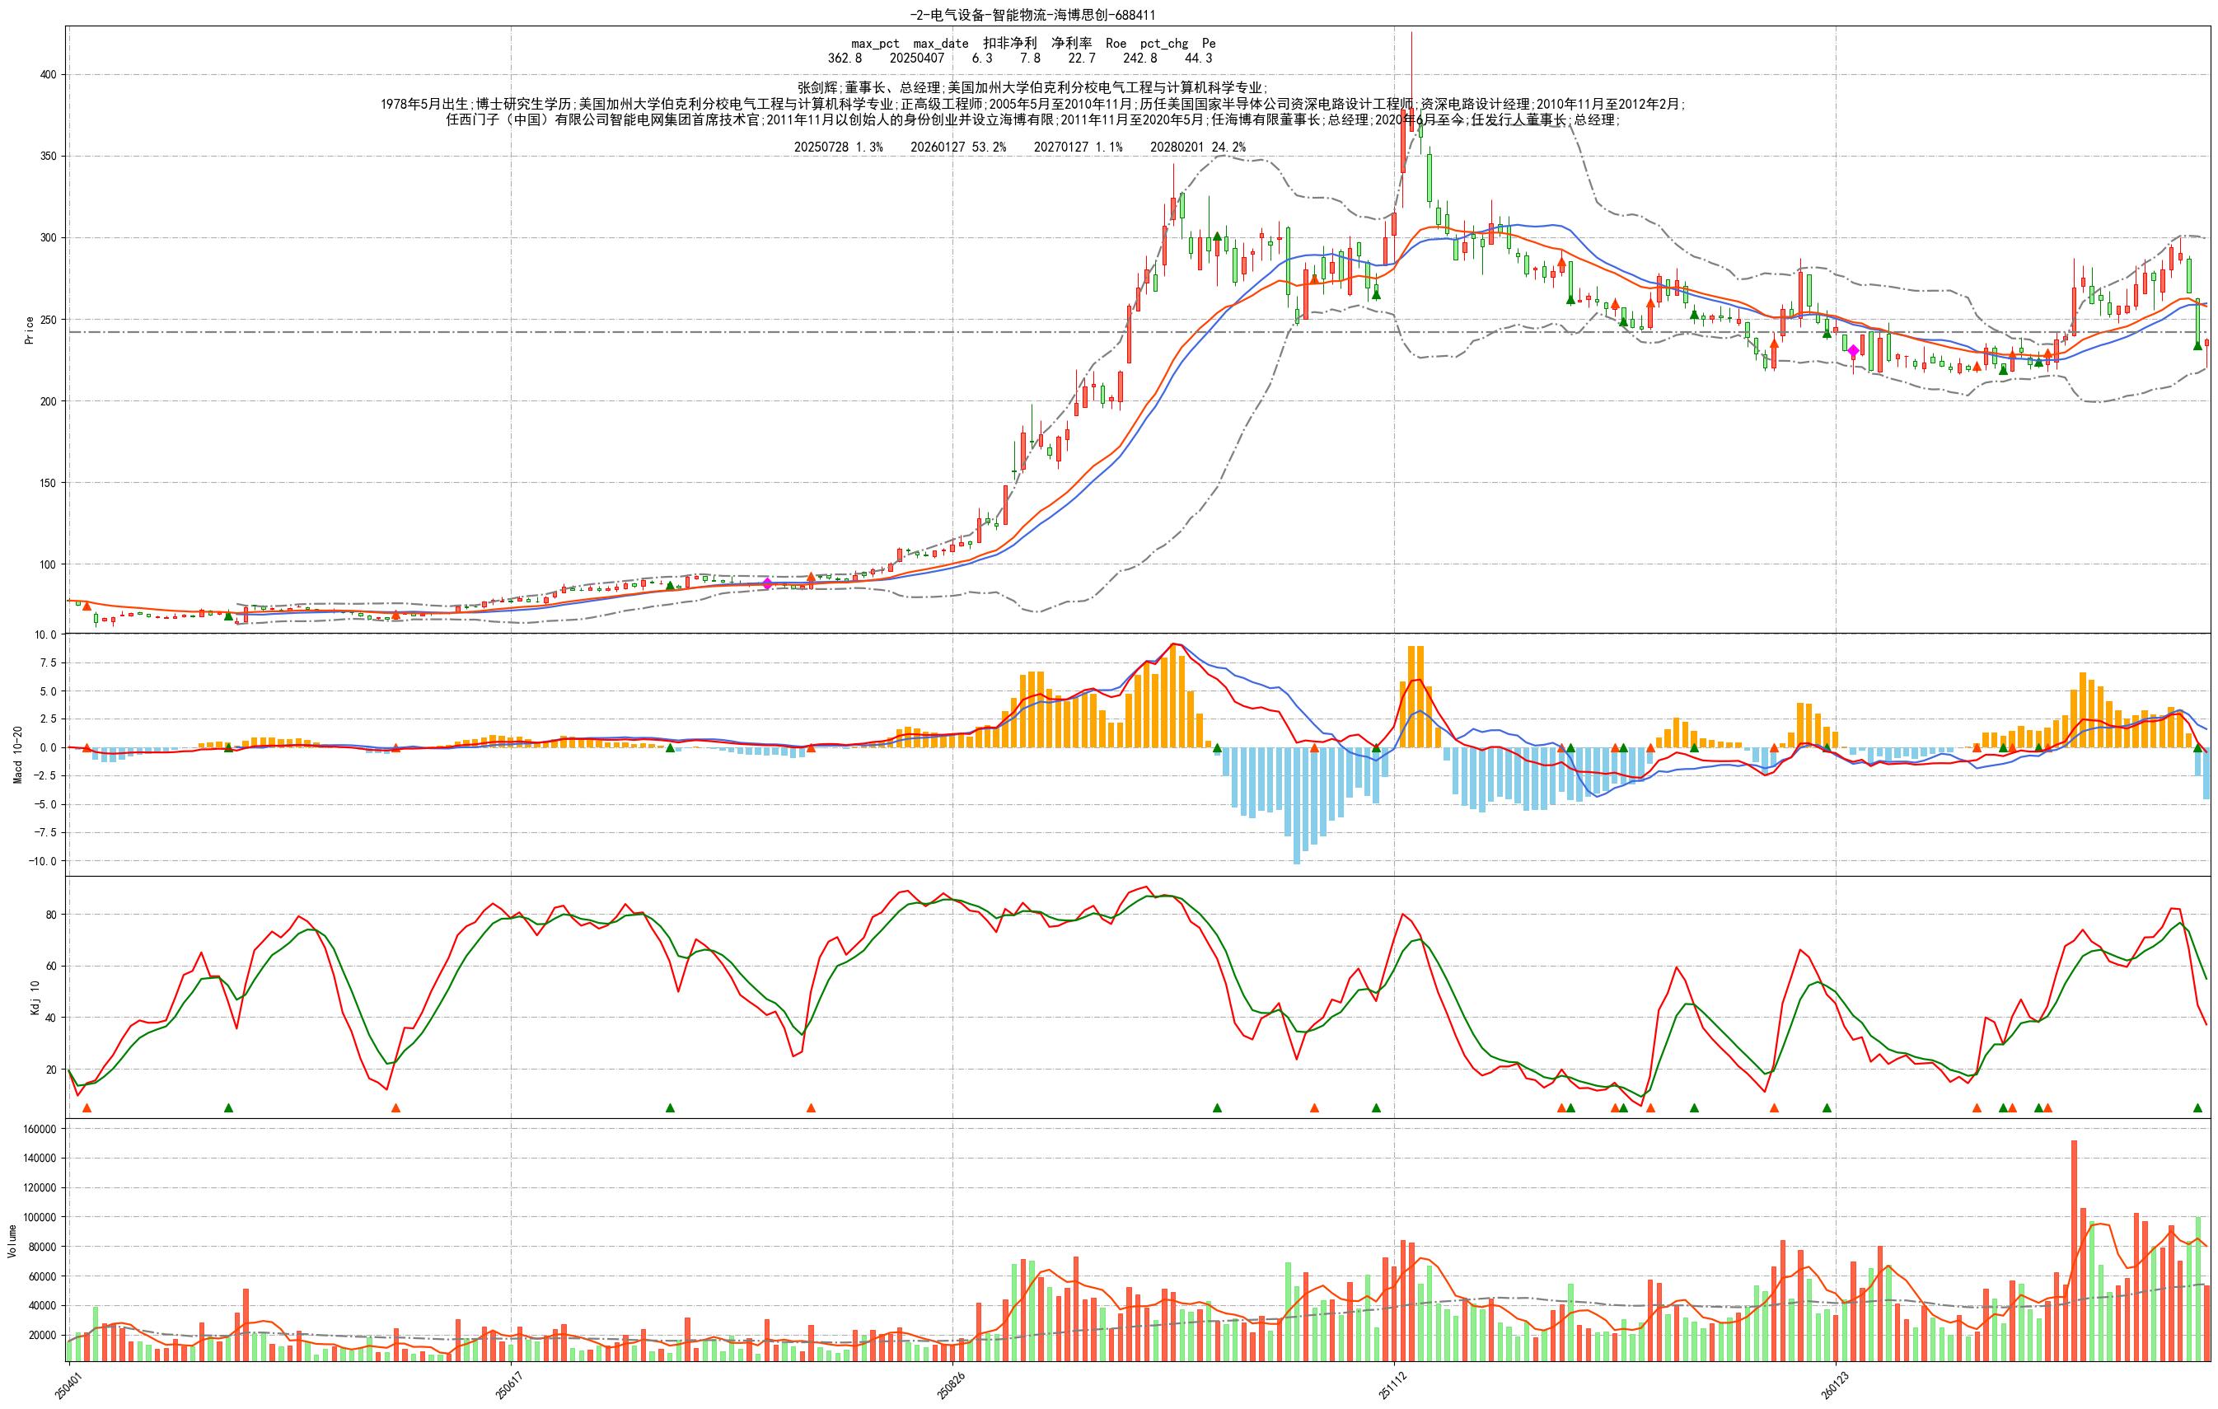
Task: Click the magenta diamond marker right of 260123
Action: (1853, 350)
